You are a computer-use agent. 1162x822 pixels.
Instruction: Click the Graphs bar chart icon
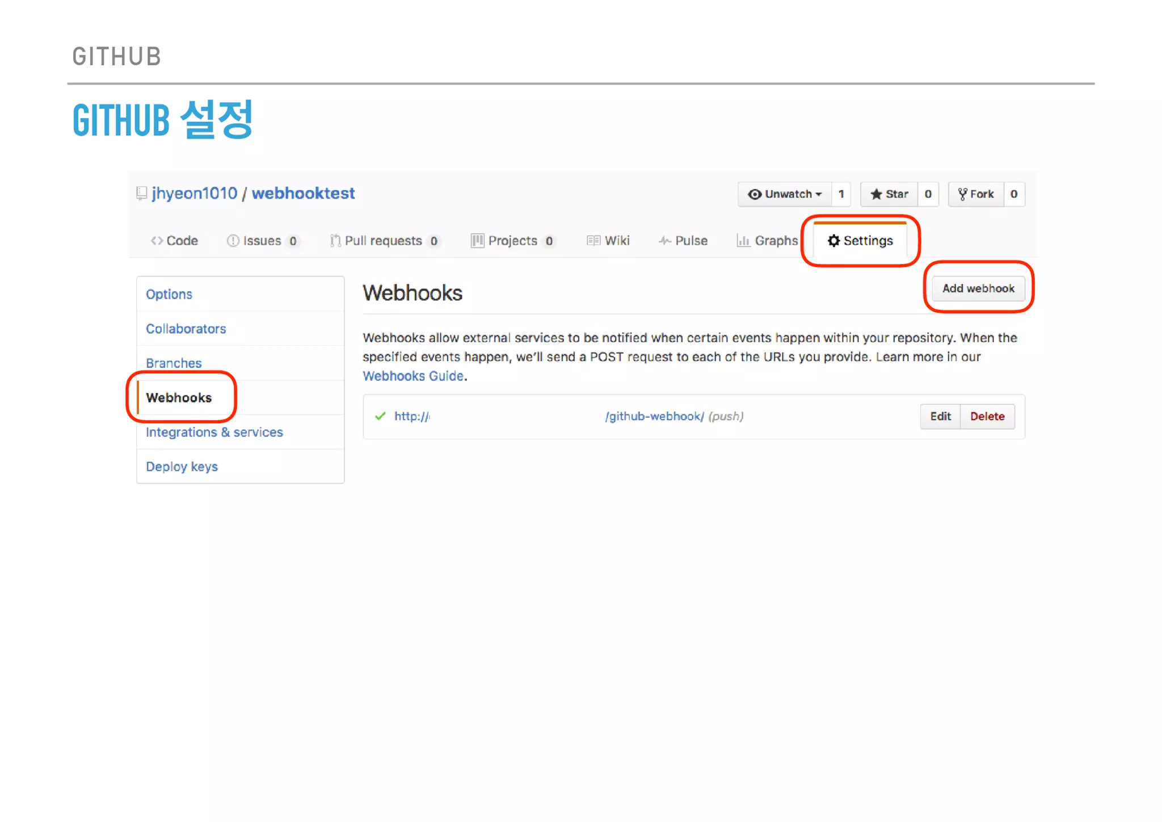(x=743, y=241)
